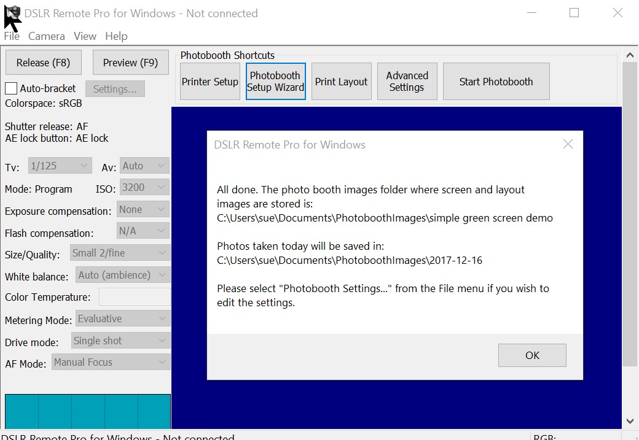Click the Release (F8) button
The image size is (639, 440).
coord(43,63)
